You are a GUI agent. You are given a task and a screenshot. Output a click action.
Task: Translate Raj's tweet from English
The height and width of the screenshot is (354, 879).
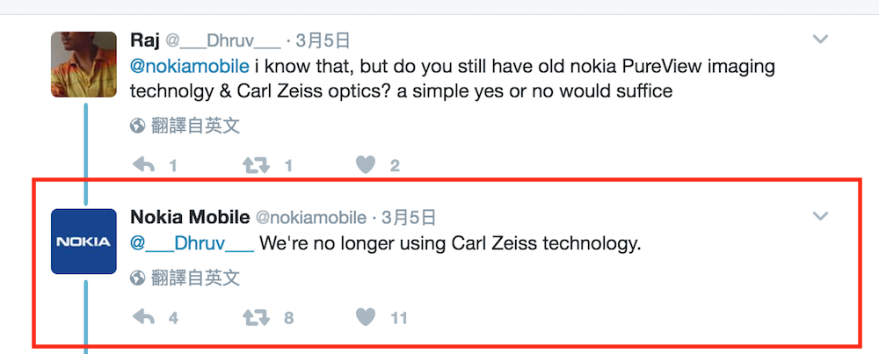[195, 126]
